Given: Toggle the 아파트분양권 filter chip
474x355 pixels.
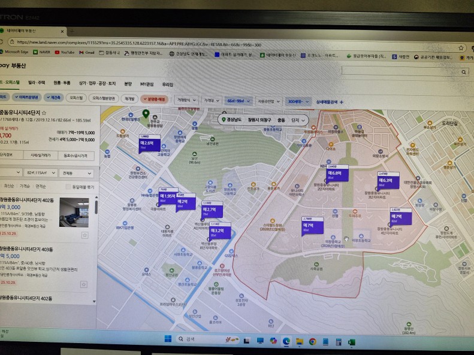Looking at the screenshot, I should (x=26, y=97).
